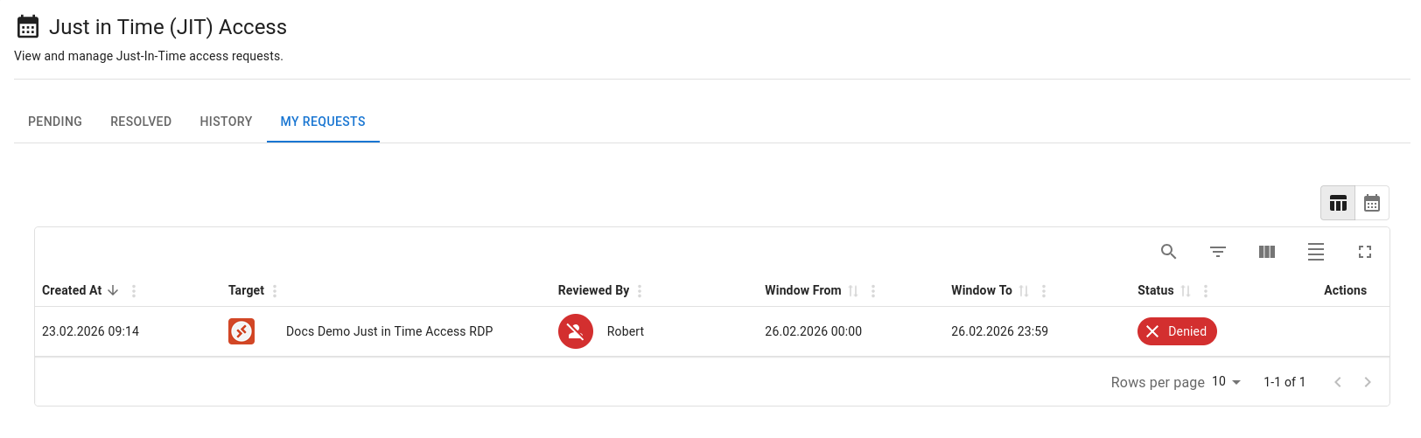Open Reviewed By column actions menu
The image size is (1421, 438).
click(x=640, y=291)
